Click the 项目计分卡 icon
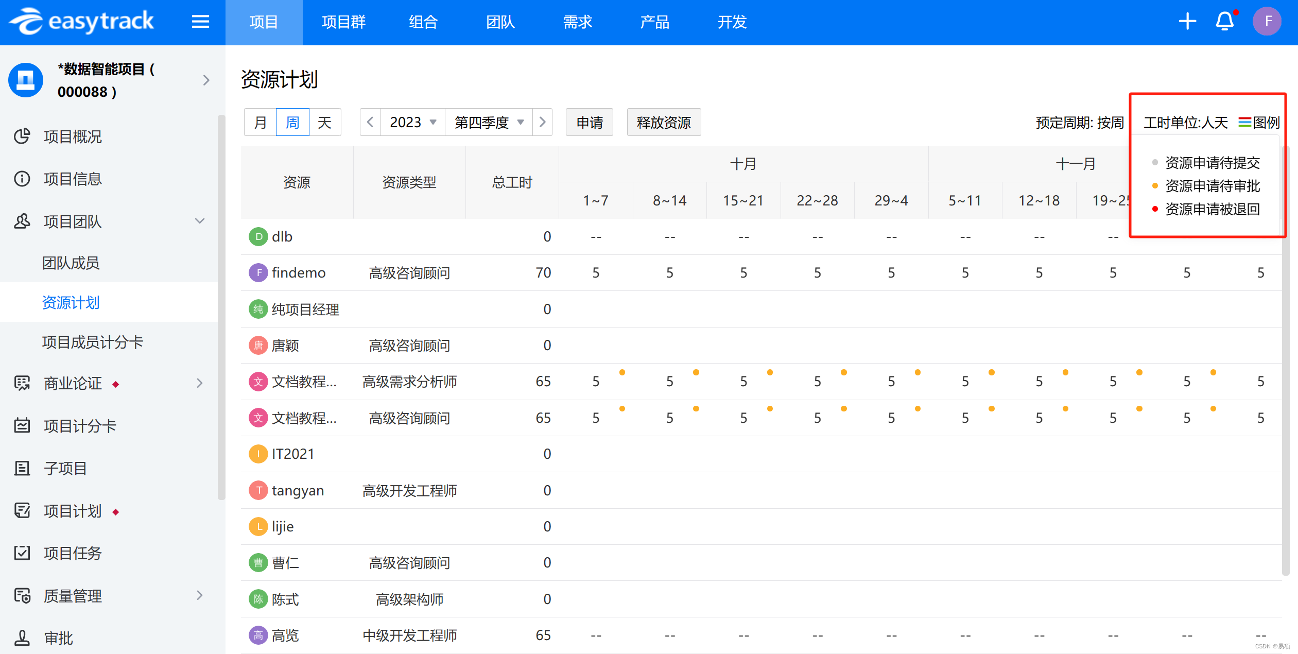 tap(22, 426)
